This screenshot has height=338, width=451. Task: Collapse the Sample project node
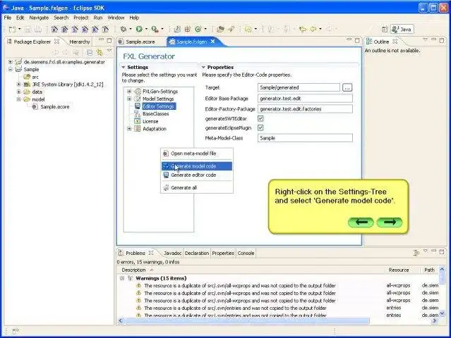coord(11,69)
